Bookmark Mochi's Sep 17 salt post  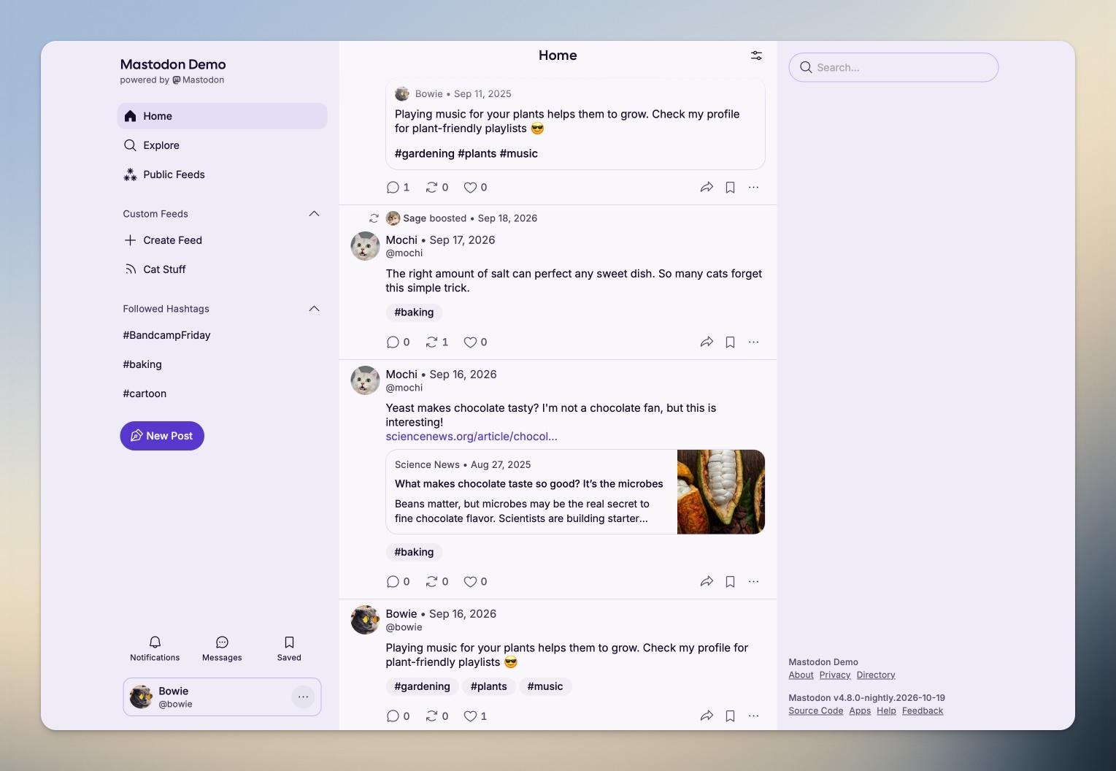click(730, 342)
